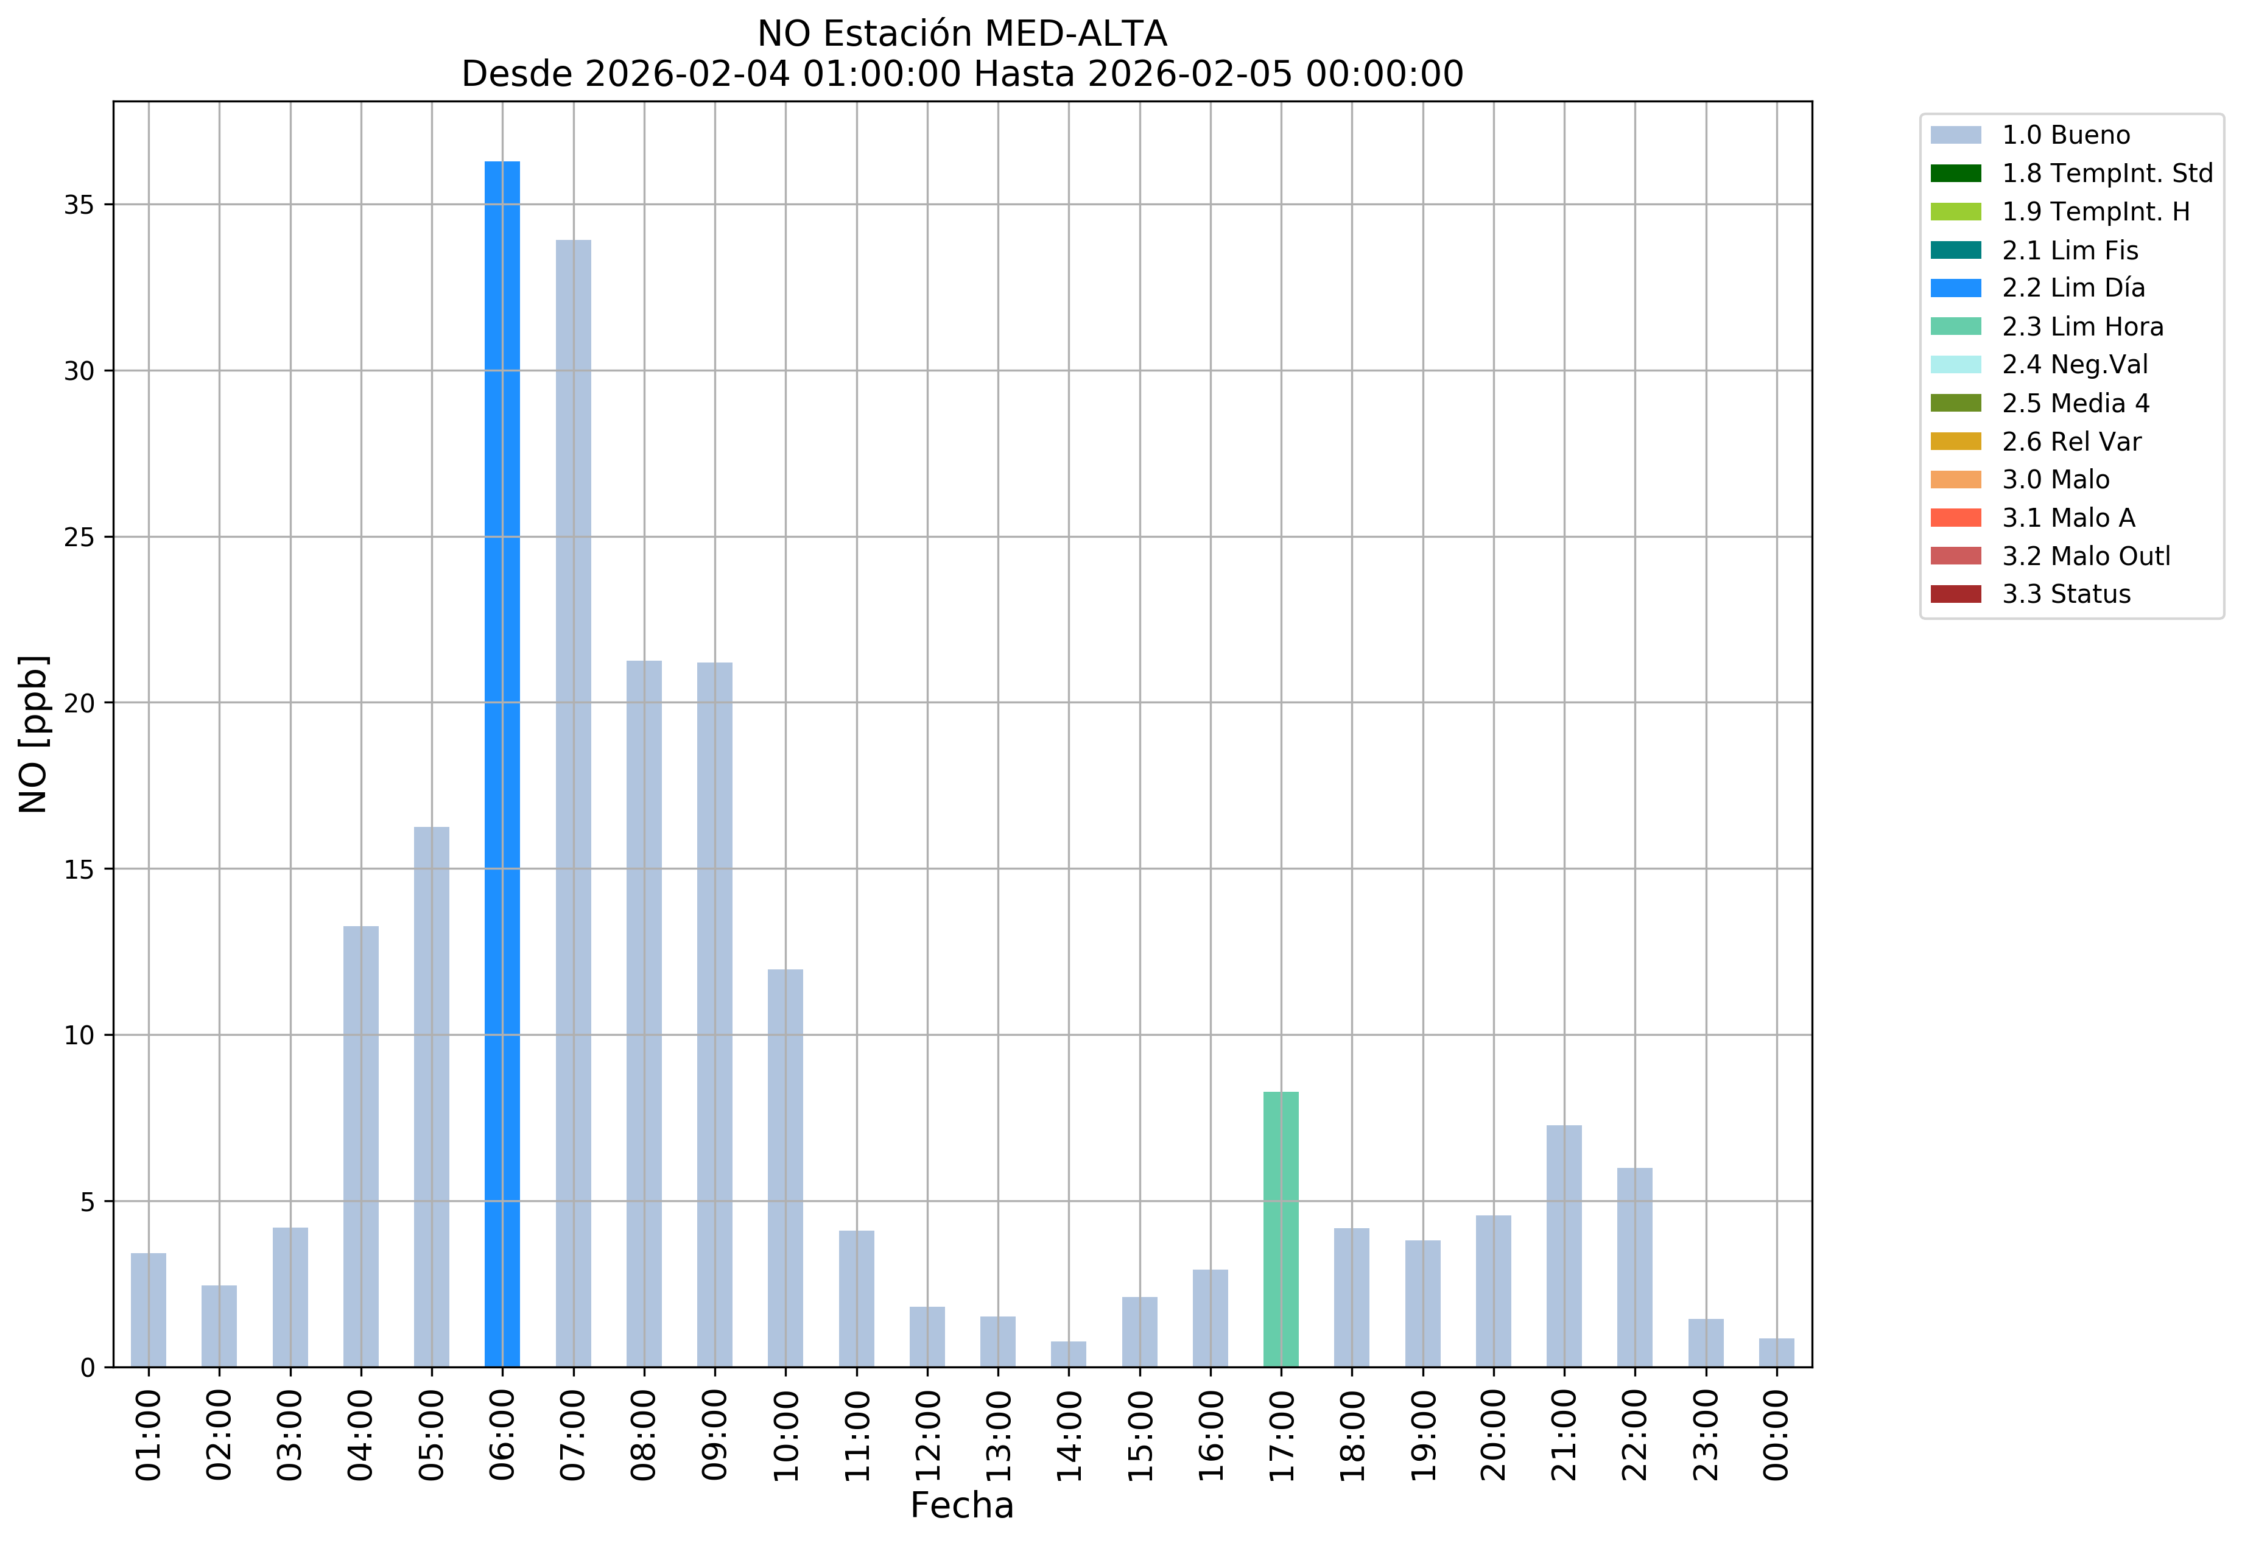The image size is (2242, 1543).
Task: Click the 00:00 x-axis tick label
Action: (1776, 1435)
